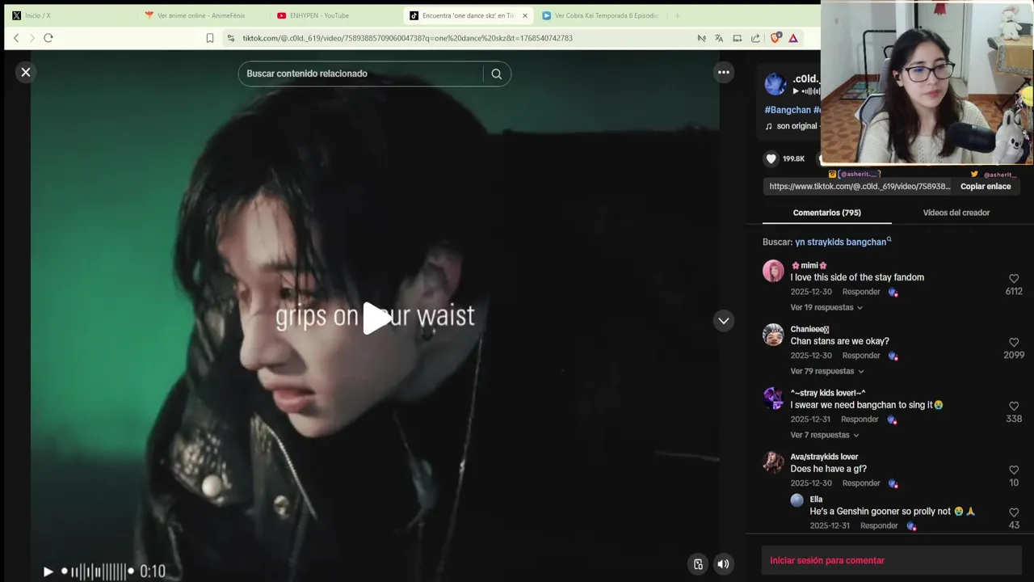
Task: Open site info icon in address bar
Action: point(231,38)
